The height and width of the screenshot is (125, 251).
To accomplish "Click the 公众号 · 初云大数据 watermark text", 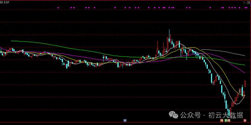I will pyautogui.click(x=212, y=115).
